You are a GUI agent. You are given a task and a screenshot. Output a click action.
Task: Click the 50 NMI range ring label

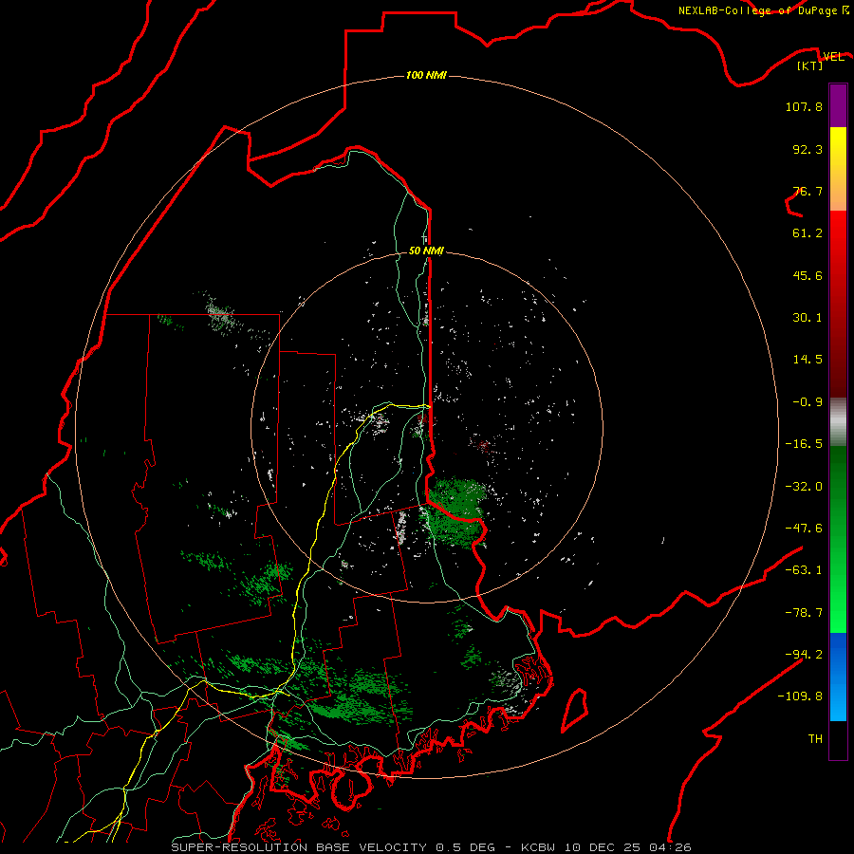[426, 251]
